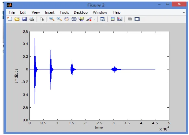Viewport: 189px width, 135px height.
Task: Click the '4.5' x-axis tick label
Action: point(155,123)
